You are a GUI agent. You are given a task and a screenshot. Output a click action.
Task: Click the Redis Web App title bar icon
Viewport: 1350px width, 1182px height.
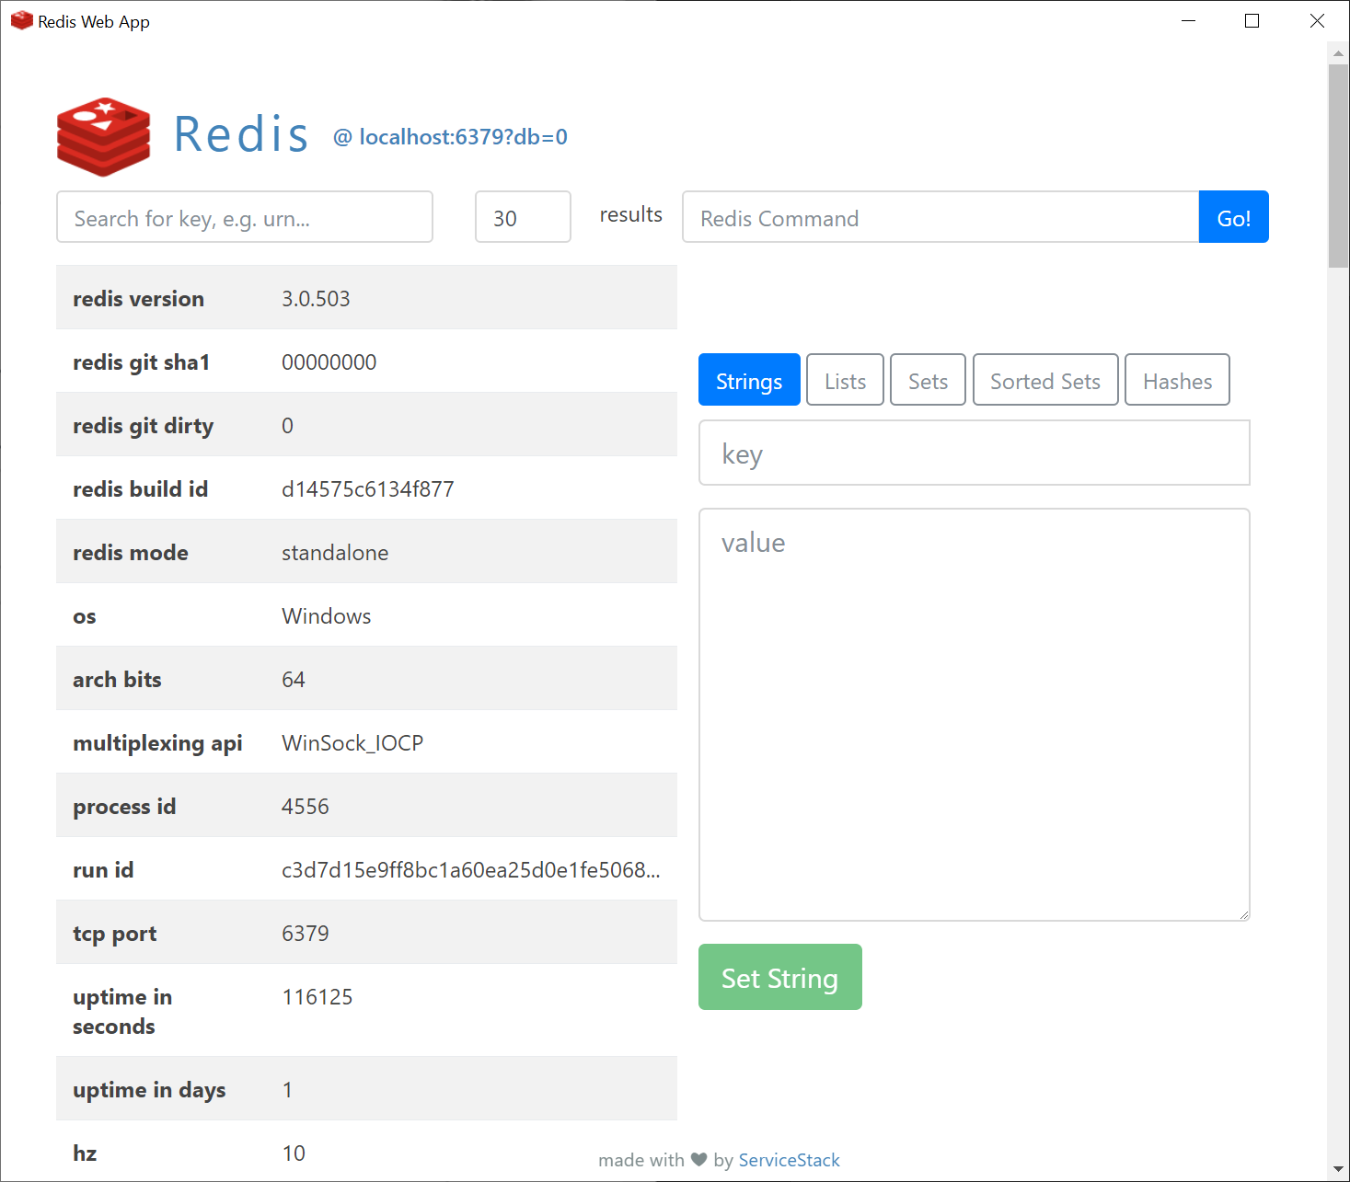coord(21,20)
